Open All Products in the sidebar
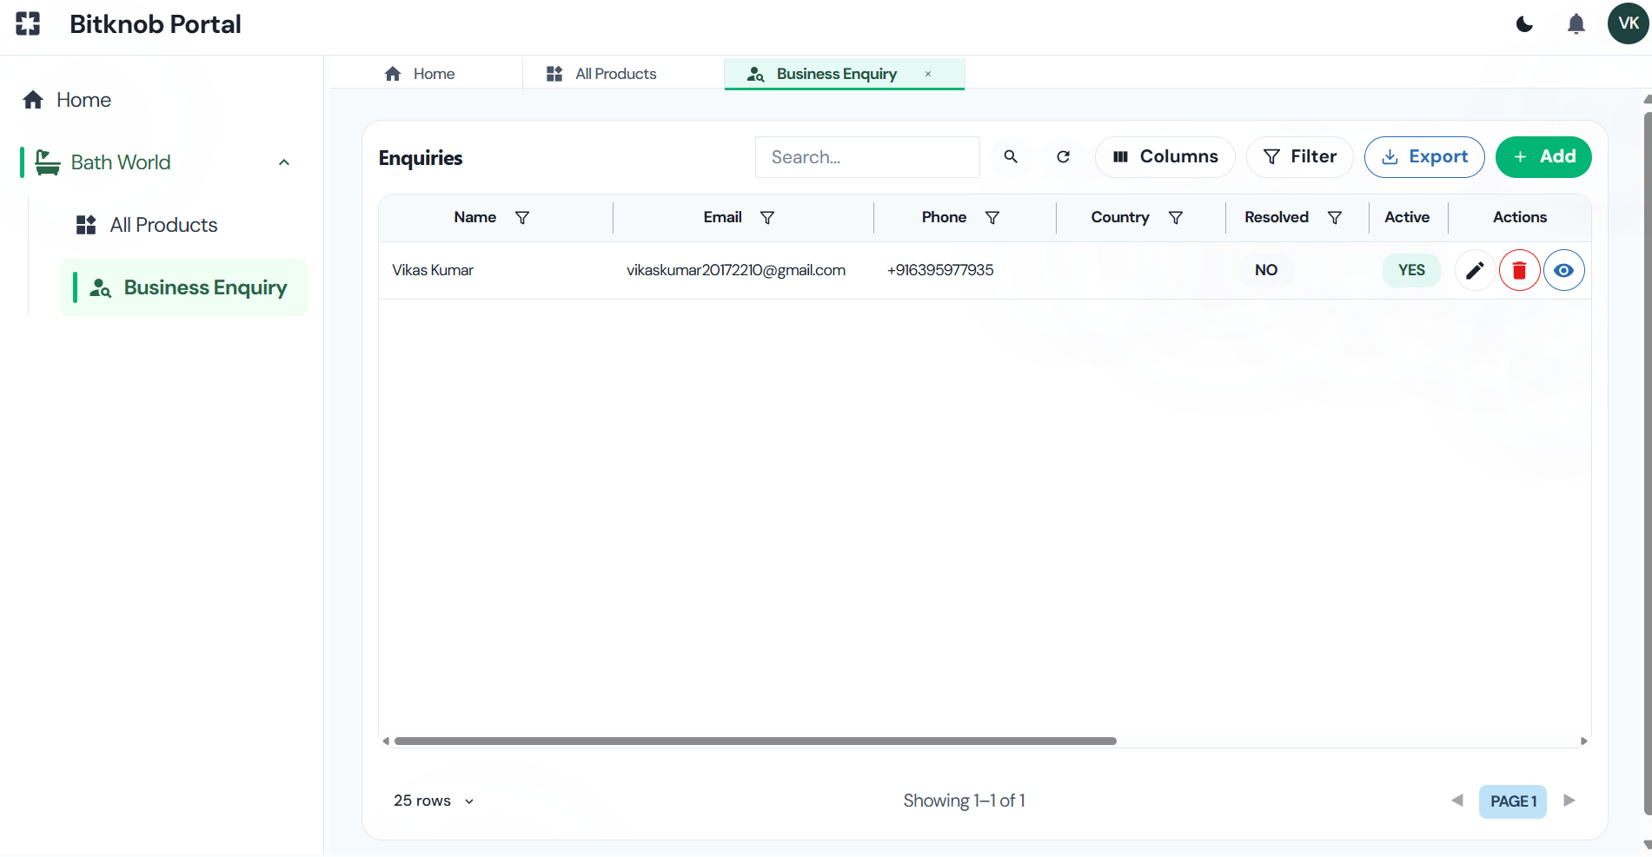The image size is (1652, 857). point(163,225)
